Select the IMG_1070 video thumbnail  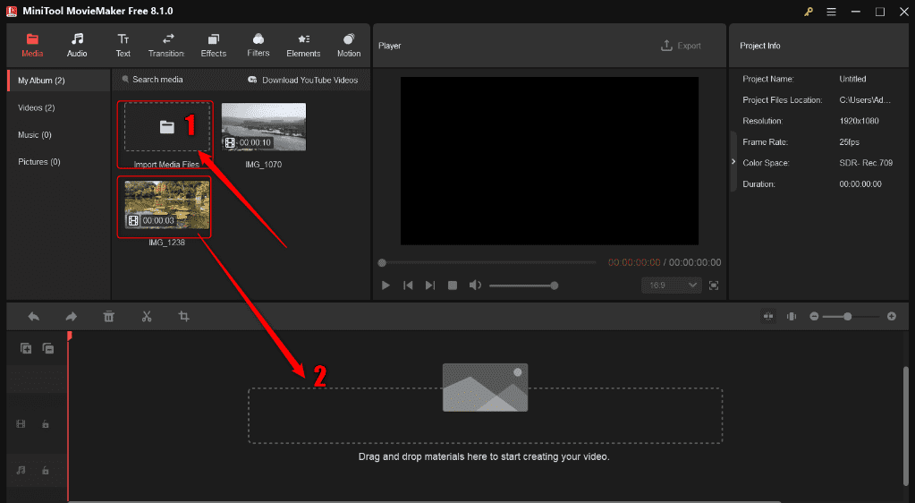tap(264, 127)
